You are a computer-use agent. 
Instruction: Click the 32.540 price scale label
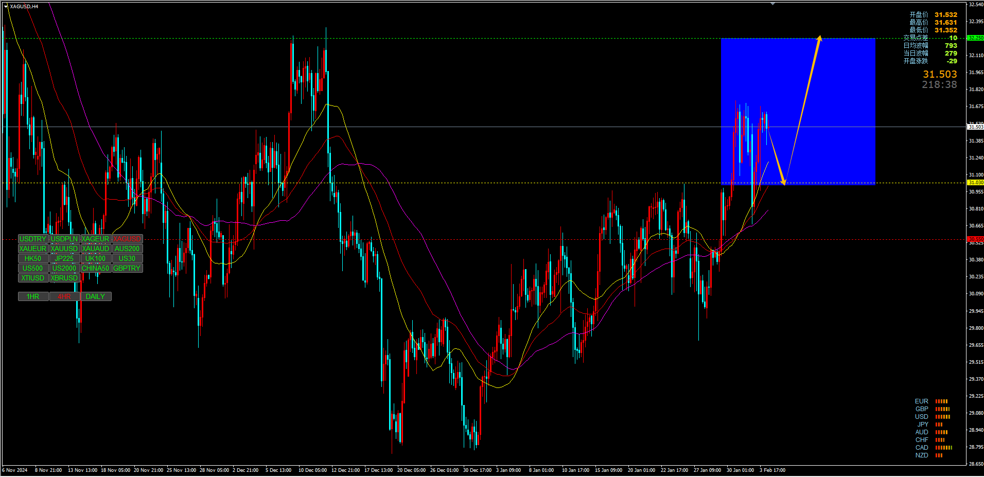(976, 5)
